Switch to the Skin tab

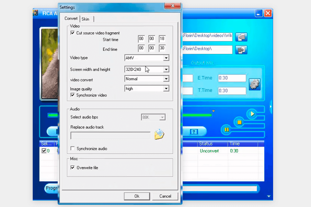(x=86, y=19)
